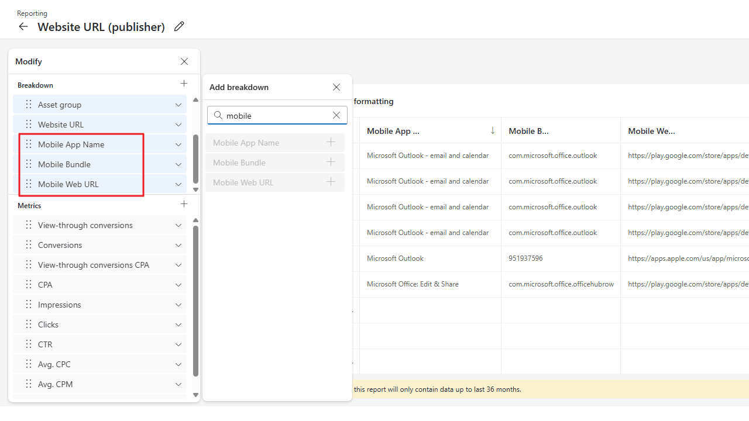
Task: Grab CPA metric drag handle
Action: [29, 285]
